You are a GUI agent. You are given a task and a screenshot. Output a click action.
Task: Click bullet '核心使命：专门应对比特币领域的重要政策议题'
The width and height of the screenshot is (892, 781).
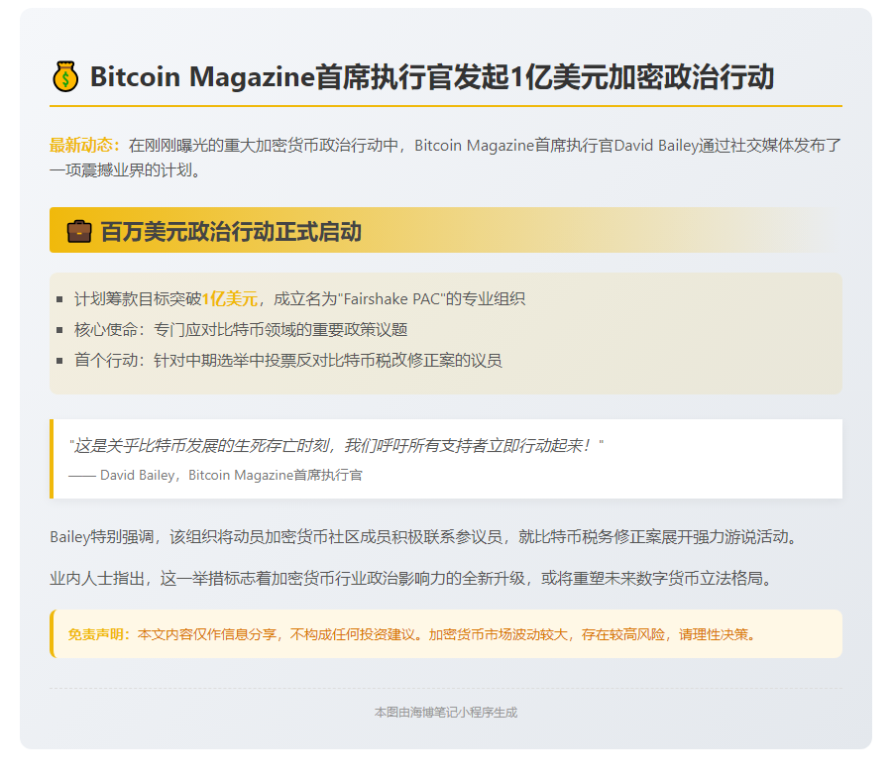241,330
